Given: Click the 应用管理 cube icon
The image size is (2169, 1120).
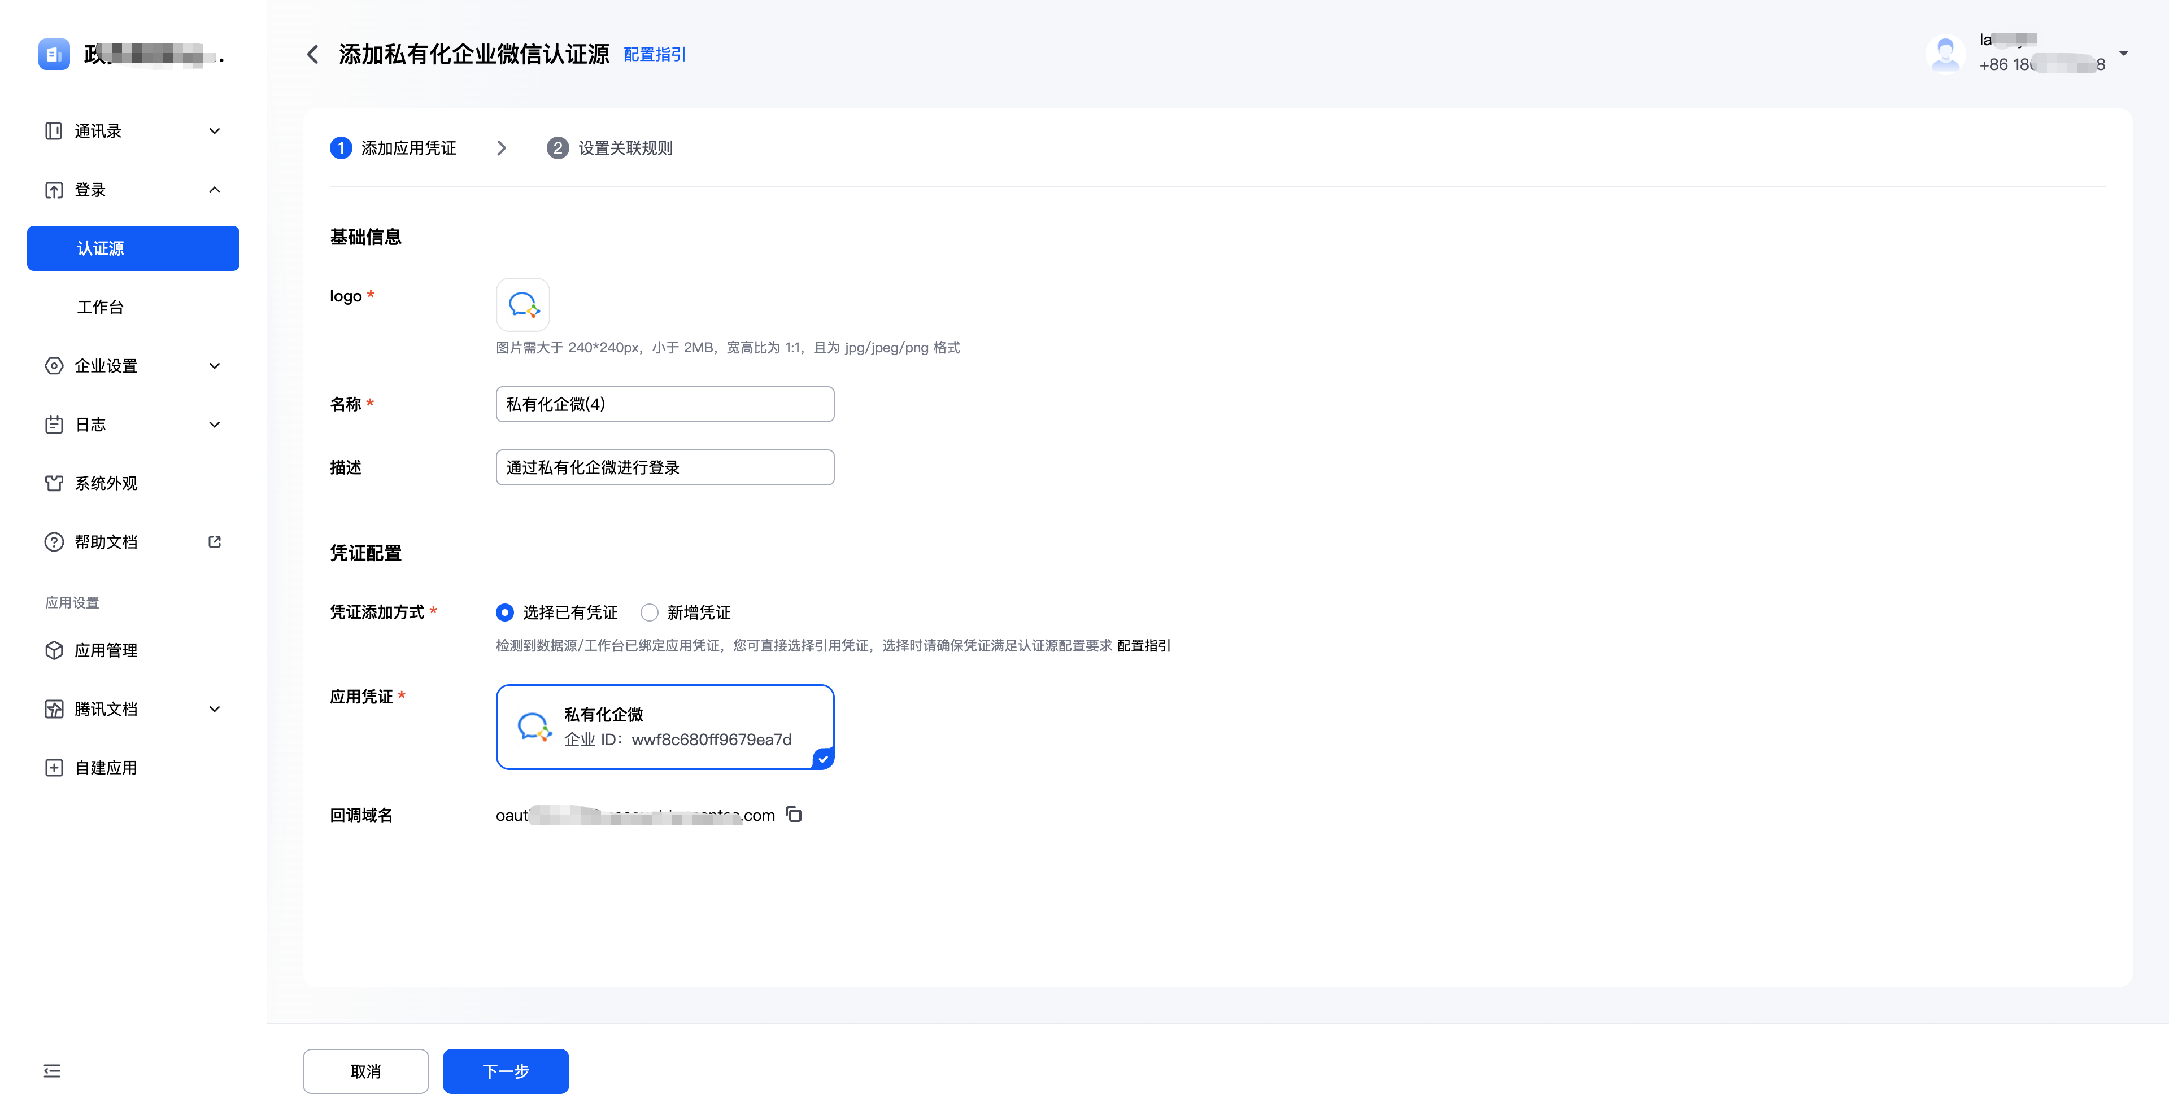Looking at the screenshot, I should tap(54, 650).
